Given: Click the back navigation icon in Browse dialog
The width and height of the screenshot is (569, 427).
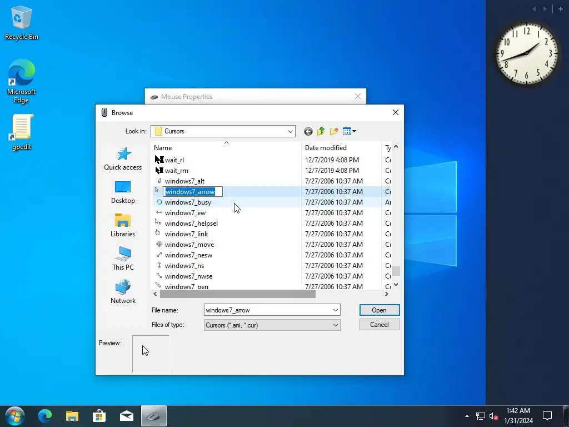Looking at the screenshot, I should tap(308, 131).
